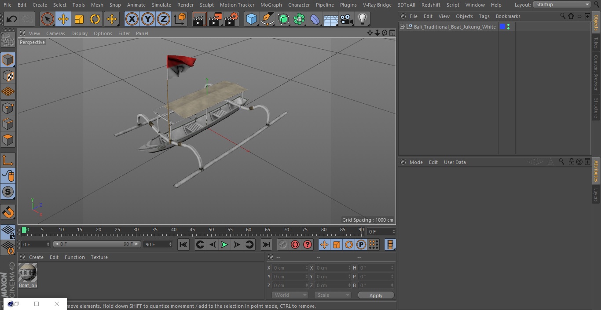
Task: Toggle Enable Snap S icon
Action: 8,192
